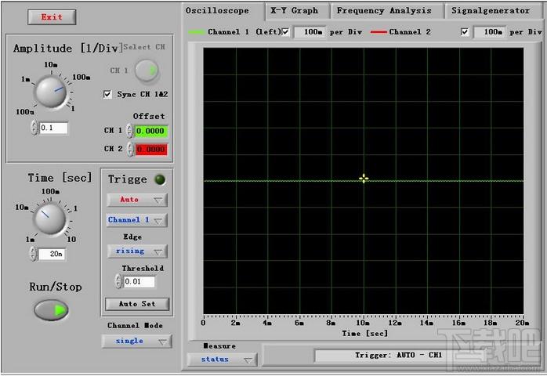
Task: Click the amplitude value stepper arrows
Action: [34, 128]
